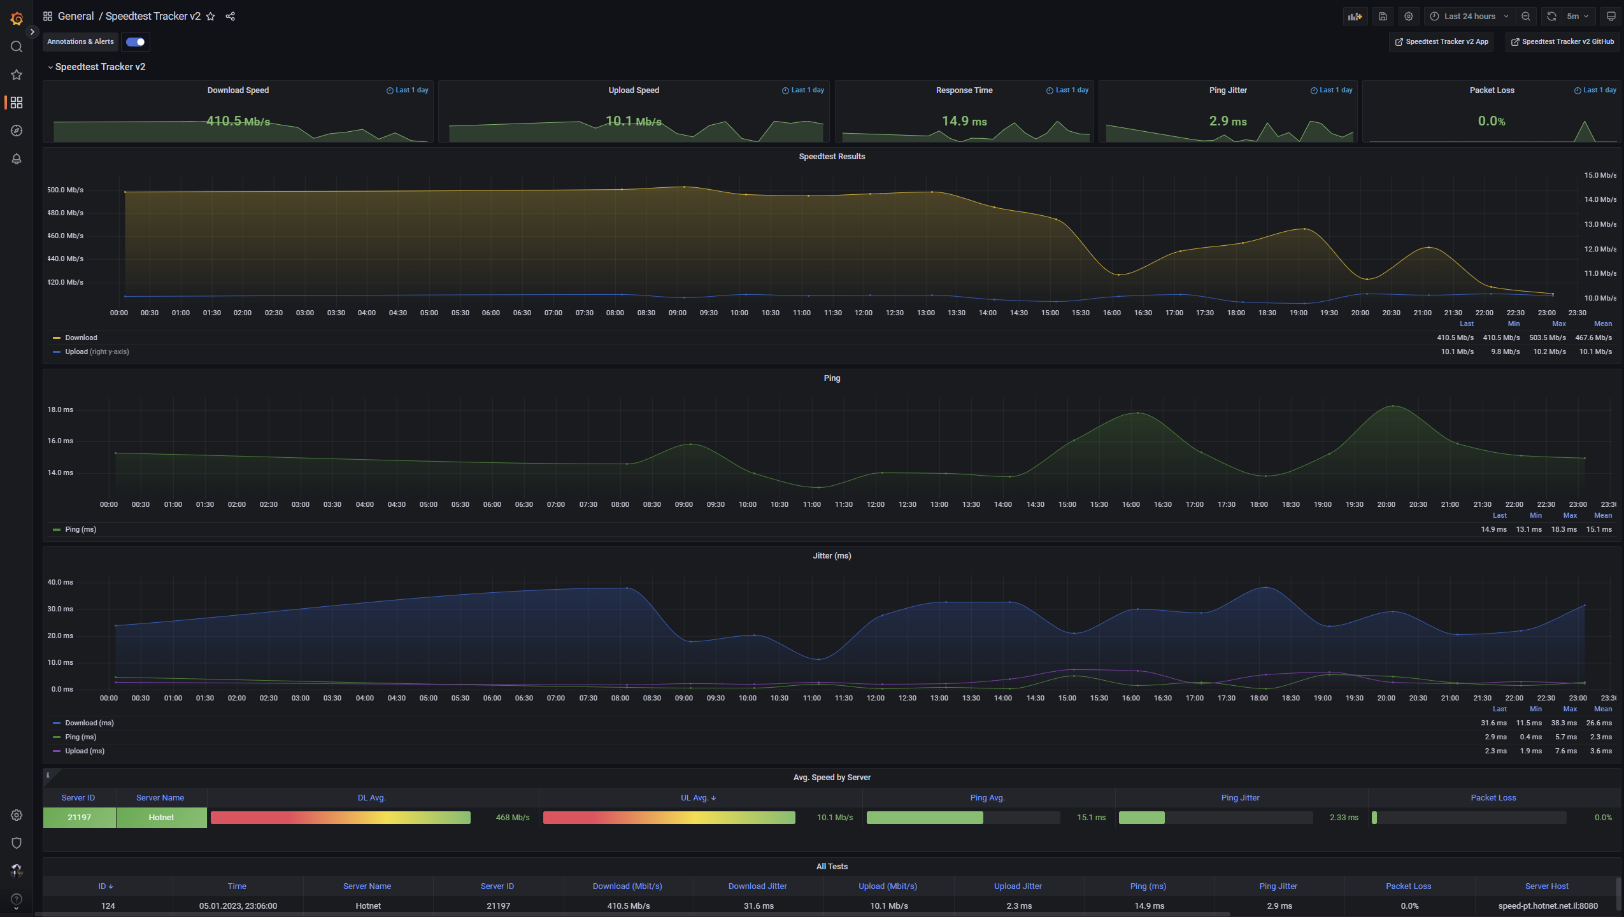Open Alerting bell in sidebar
Screen dimensions: 1624x917
(x=17, y=159)
